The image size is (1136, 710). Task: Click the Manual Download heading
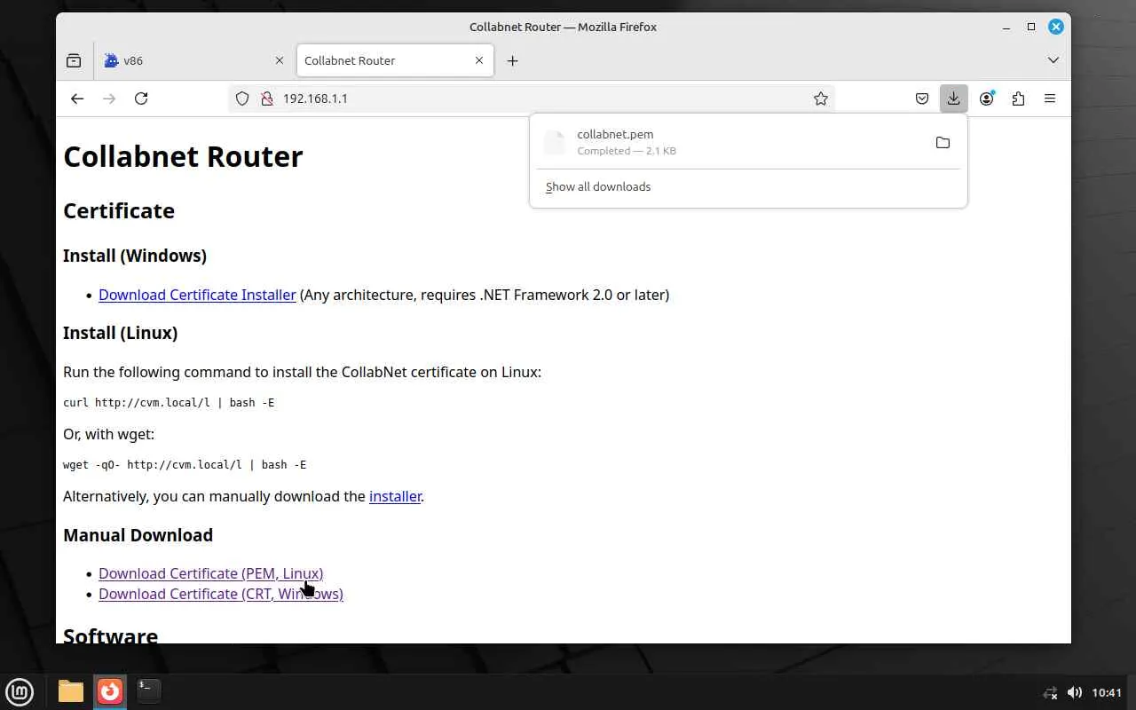(138, 535)
